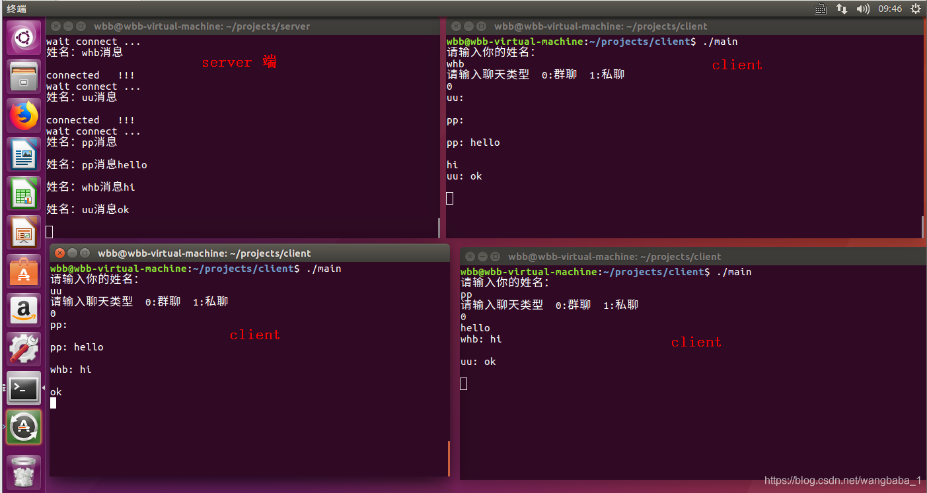The width and height of the screenshot is (927, 493).
Task: Click "uu: ok" in pp's client terminal
Action: pos(478,362)
